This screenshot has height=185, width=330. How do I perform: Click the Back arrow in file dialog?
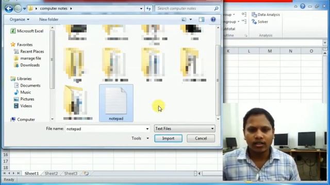tap(9, 9)
